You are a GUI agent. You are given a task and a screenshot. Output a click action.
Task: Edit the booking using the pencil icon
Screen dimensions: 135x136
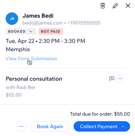[x=115, y=6]
